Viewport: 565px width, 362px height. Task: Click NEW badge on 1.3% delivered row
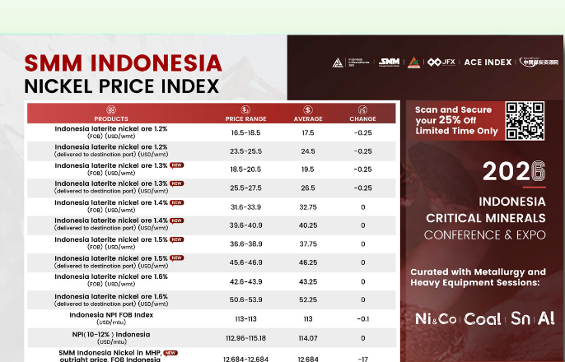[176, 183]
